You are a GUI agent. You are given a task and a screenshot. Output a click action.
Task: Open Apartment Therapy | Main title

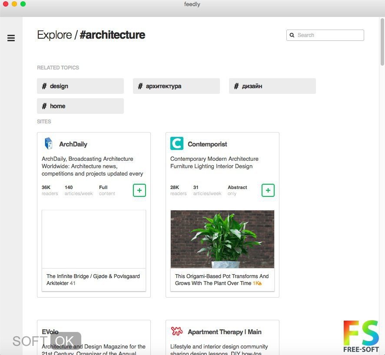click(x=224, y=332)
